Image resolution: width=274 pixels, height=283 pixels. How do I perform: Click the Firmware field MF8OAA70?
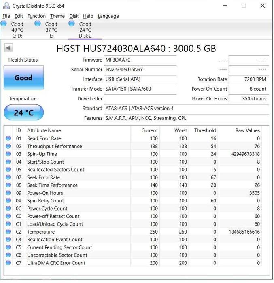(140, 60)
